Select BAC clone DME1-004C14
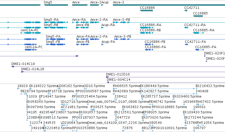 click(x=166, y=83)
